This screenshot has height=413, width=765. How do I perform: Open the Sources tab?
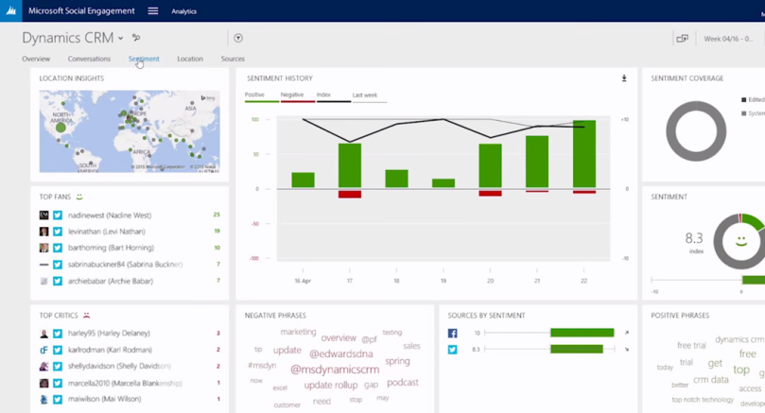tap(233, 59)
